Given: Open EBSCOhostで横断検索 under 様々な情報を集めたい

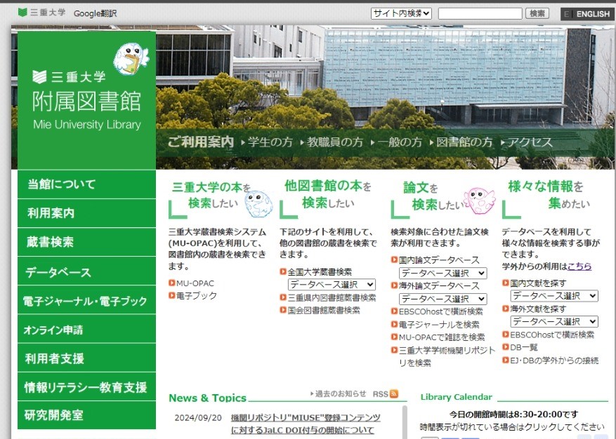Looking at the screenshot, I should tap(552, 335).
